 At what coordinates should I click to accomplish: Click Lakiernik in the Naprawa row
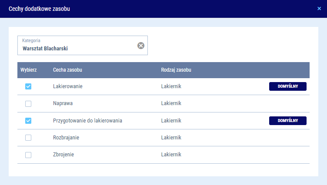click(171, 104)
